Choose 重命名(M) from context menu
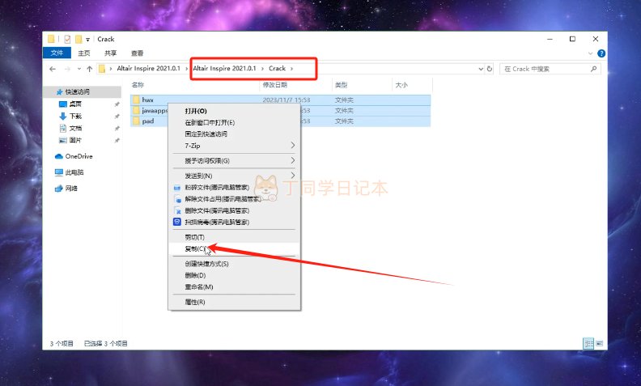The height and width of the screenshot is (386, 641). click(x=234, y=286)
